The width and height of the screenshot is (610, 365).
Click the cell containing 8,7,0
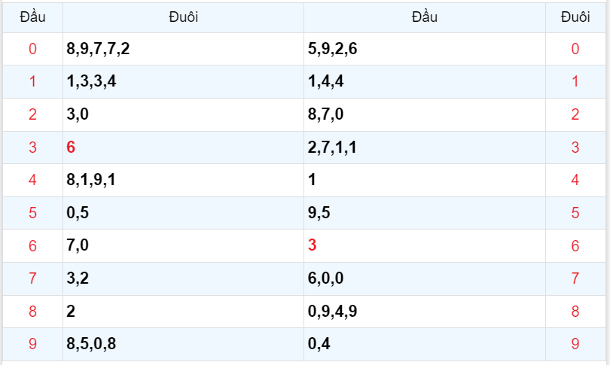tap(326, 114)
